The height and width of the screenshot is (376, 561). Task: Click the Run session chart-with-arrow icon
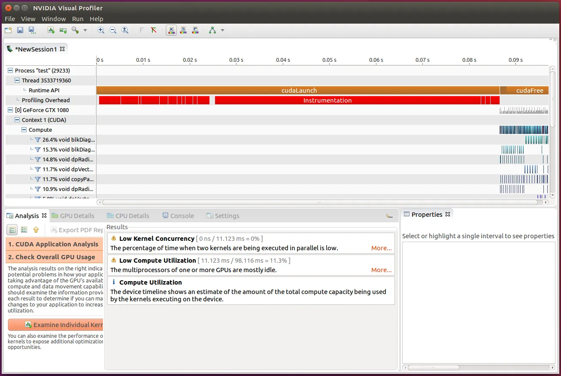[51, 30]
